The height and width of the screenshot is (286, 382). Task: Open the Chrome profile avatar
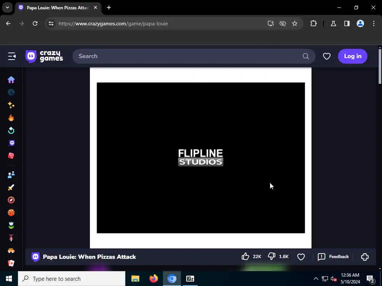(x=360, y=23)
